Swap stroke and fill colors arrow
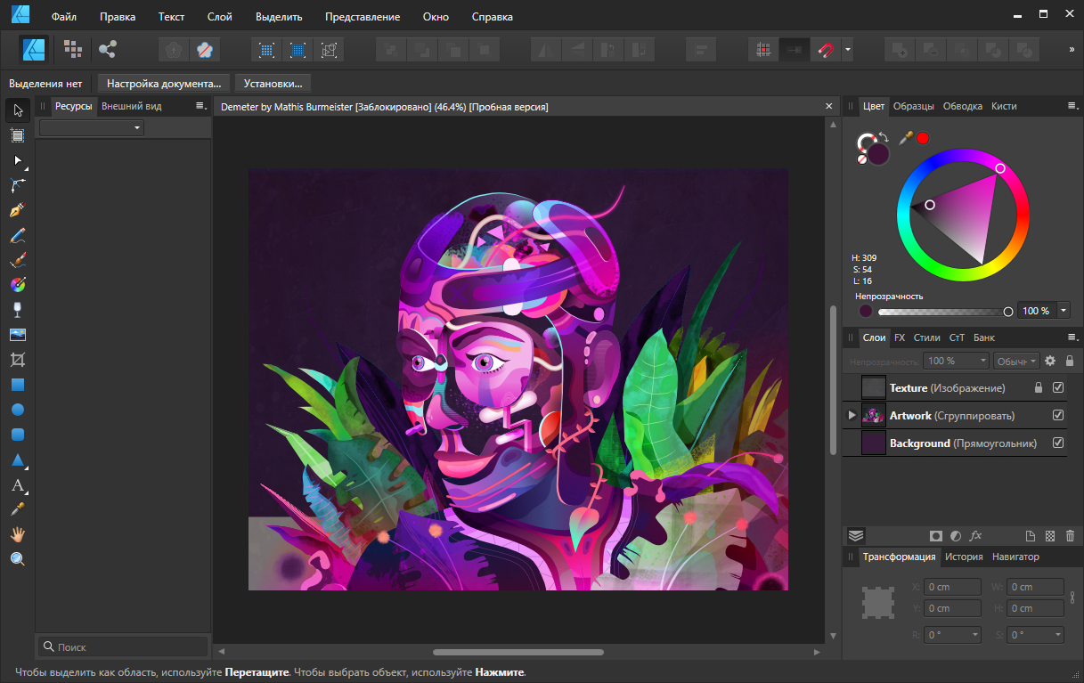The width and height of the screenshot is (1084, 683). [884, 135]
